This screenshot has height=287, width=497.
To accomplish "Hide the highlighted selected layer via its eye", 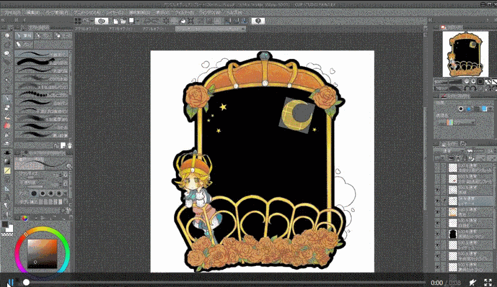I will (x=437, y=201).
